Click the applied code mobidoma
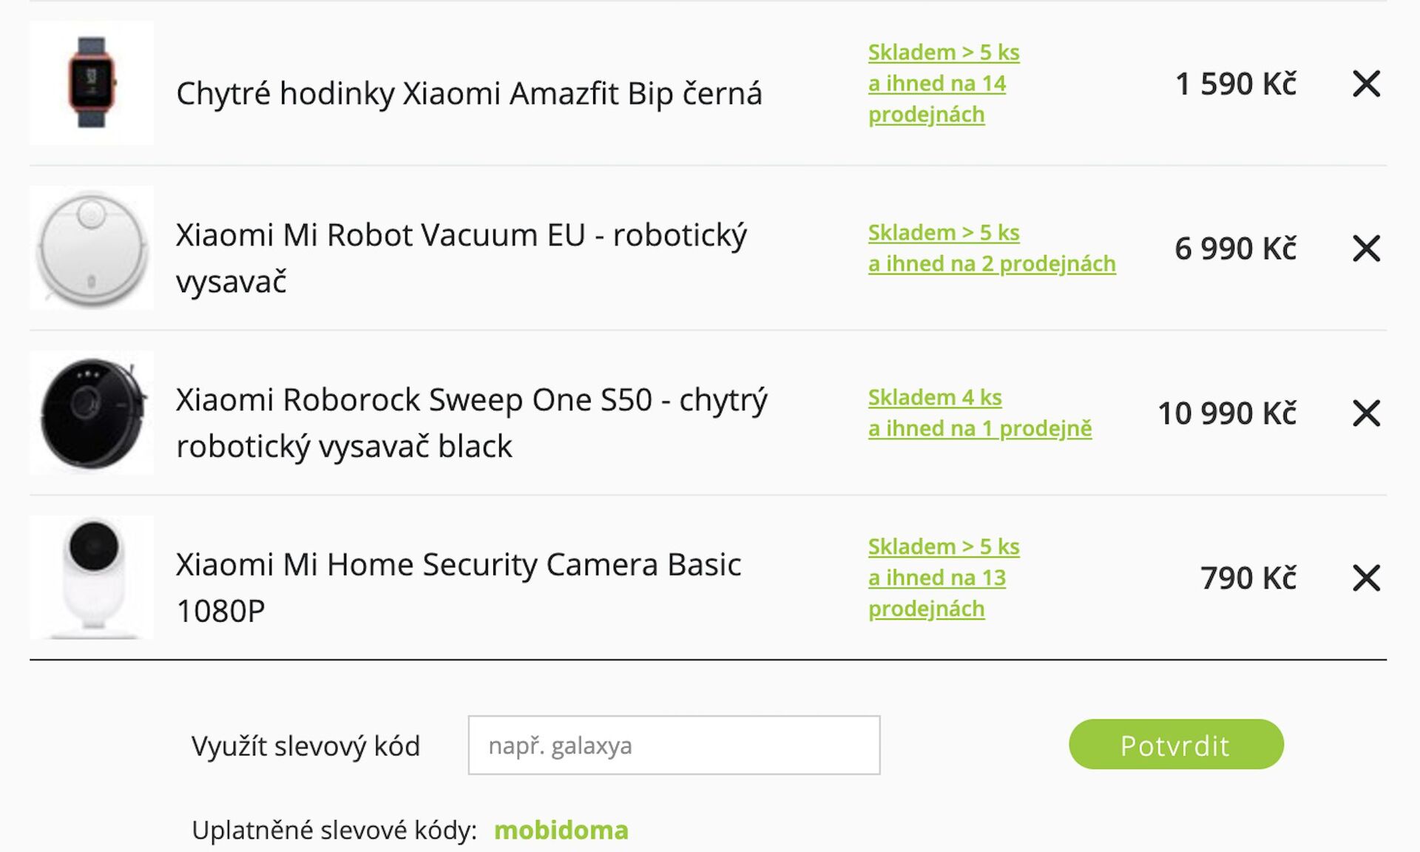Screen dimensions: 1420x852 pyautogui.click(x=561, y=830)
